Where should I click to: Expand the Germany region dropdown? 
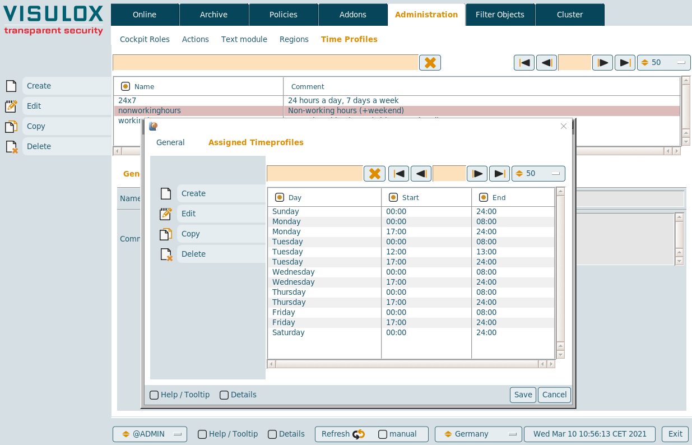(x=478, y=434)
